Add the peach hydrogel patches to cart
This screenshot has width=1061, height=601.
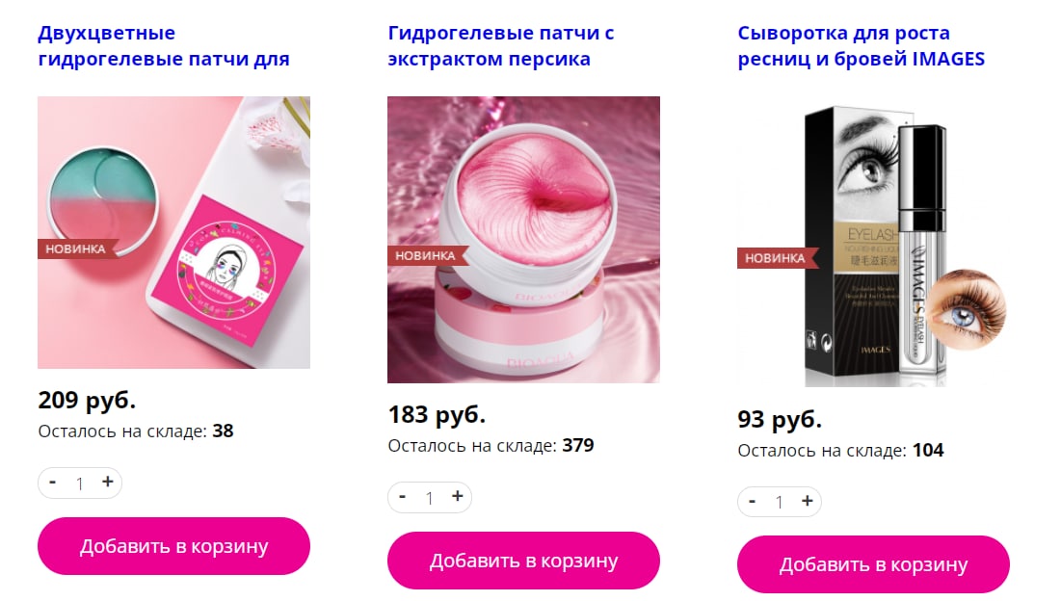pyautogui.click(x=523, y=561)
